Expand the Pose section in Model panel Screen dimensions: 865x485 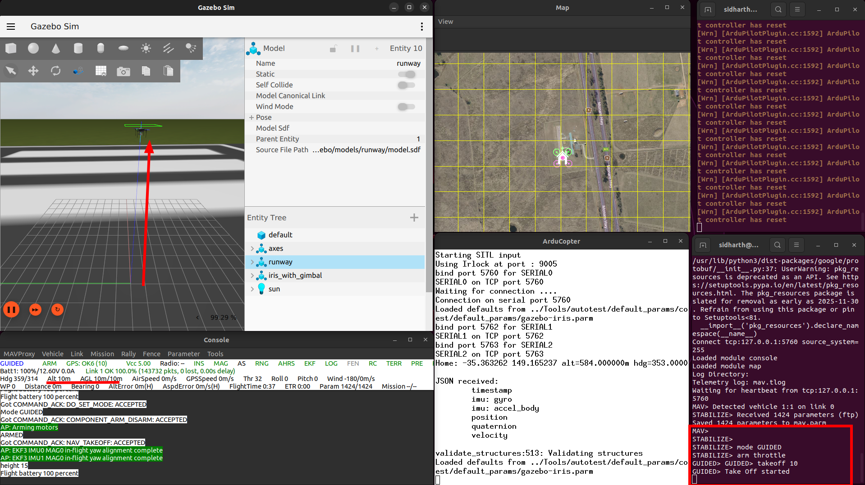[252, 117]
